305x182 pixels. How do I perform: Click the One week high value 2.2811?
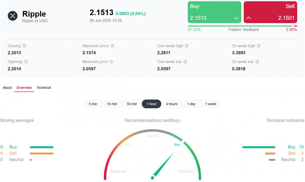tap(164, 53)
